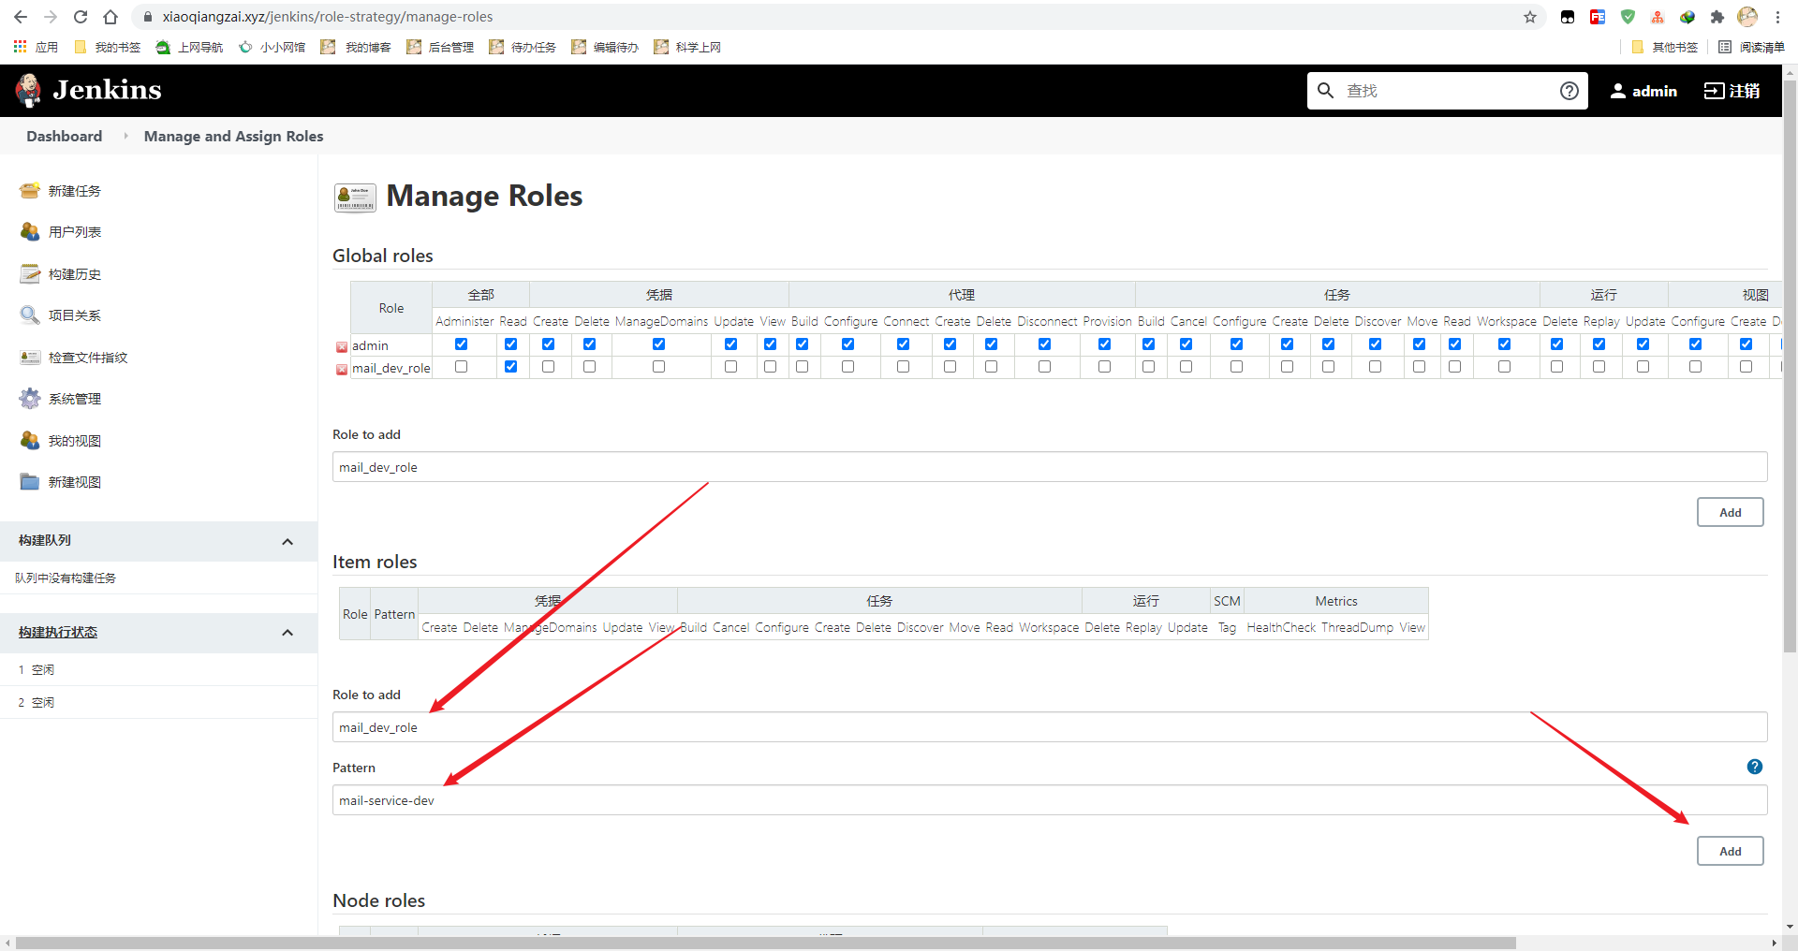Uncheck overall Read for mail_dev_role

pos(510,367)
